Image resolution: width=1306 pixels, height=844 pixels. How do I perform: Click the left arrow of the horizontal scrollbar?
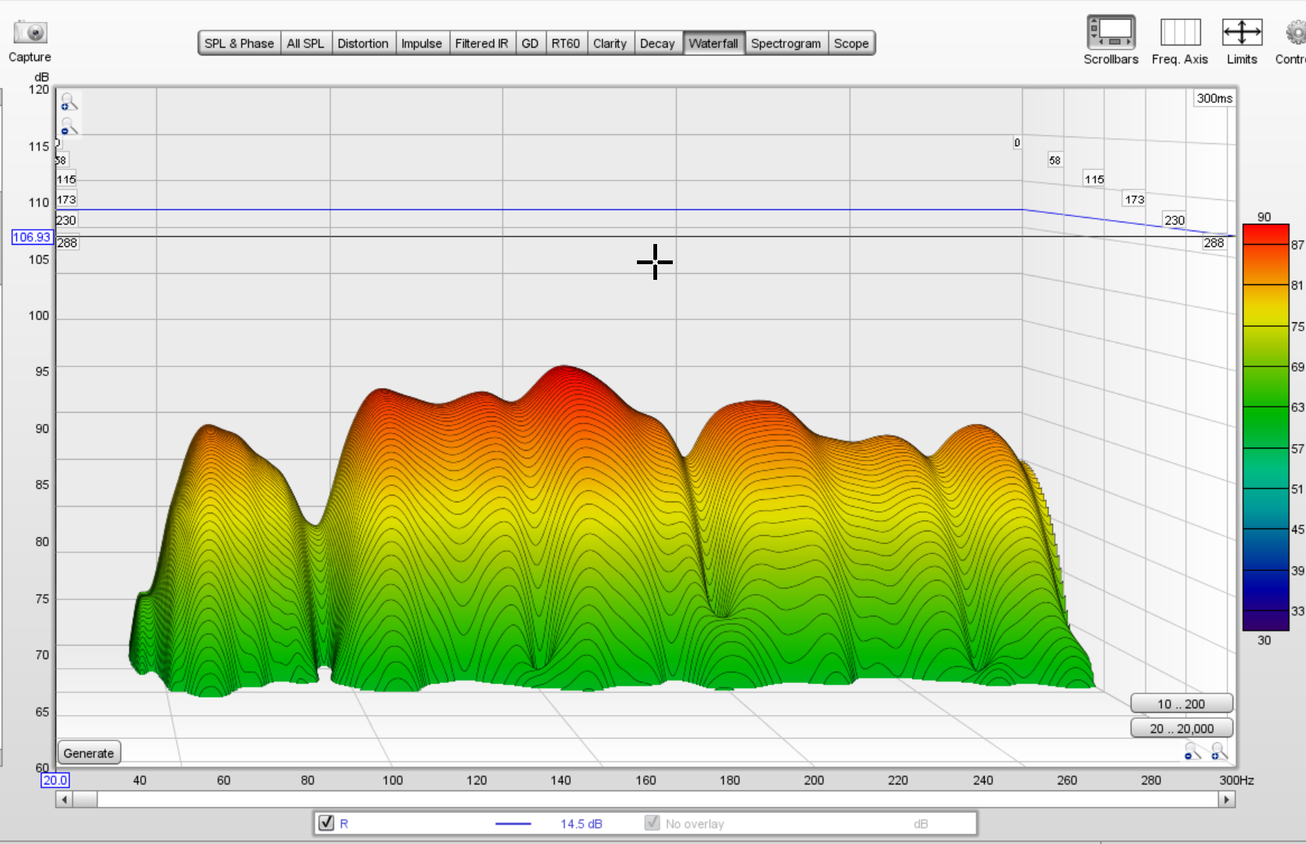[x=65, y=799]
